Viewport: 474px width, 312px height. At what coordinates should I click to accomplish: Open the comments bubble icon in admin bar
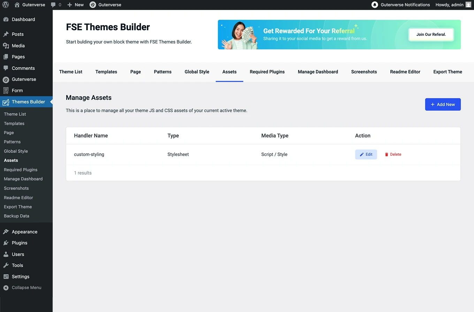pyautogui.click(x=53, y=5)
